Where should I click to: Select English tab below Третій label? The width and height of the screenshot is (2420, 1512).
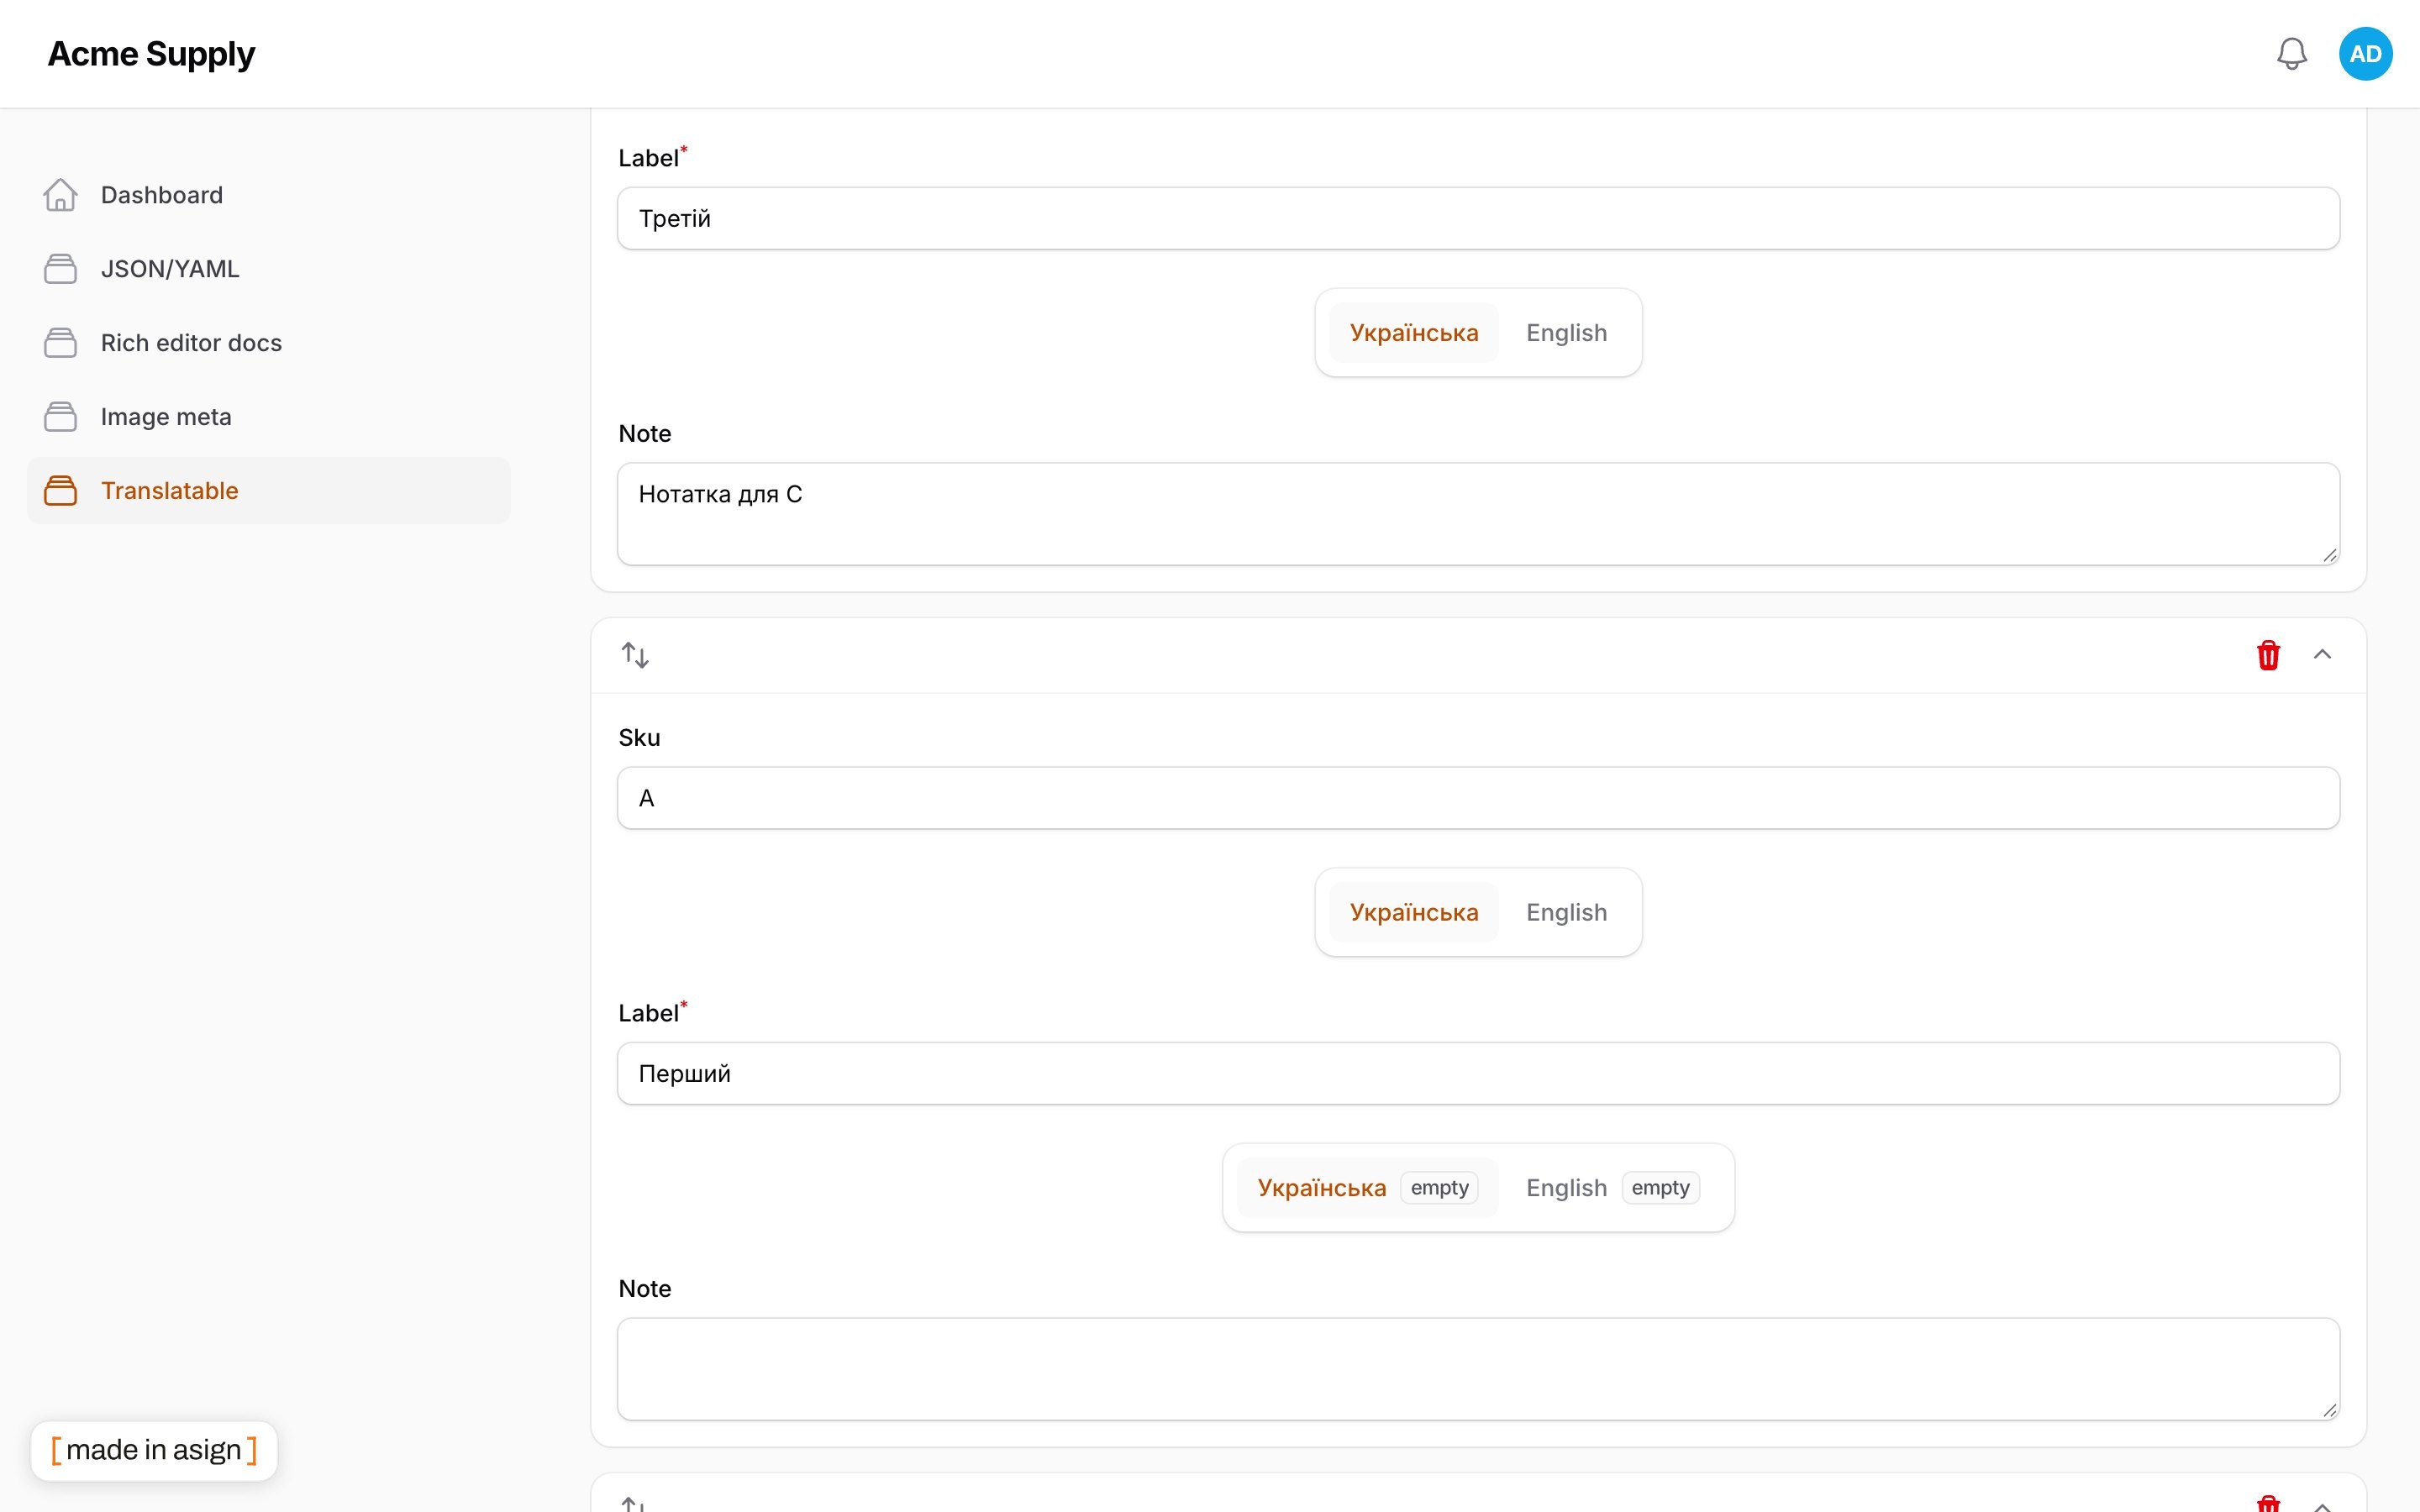click(1566, 333)
